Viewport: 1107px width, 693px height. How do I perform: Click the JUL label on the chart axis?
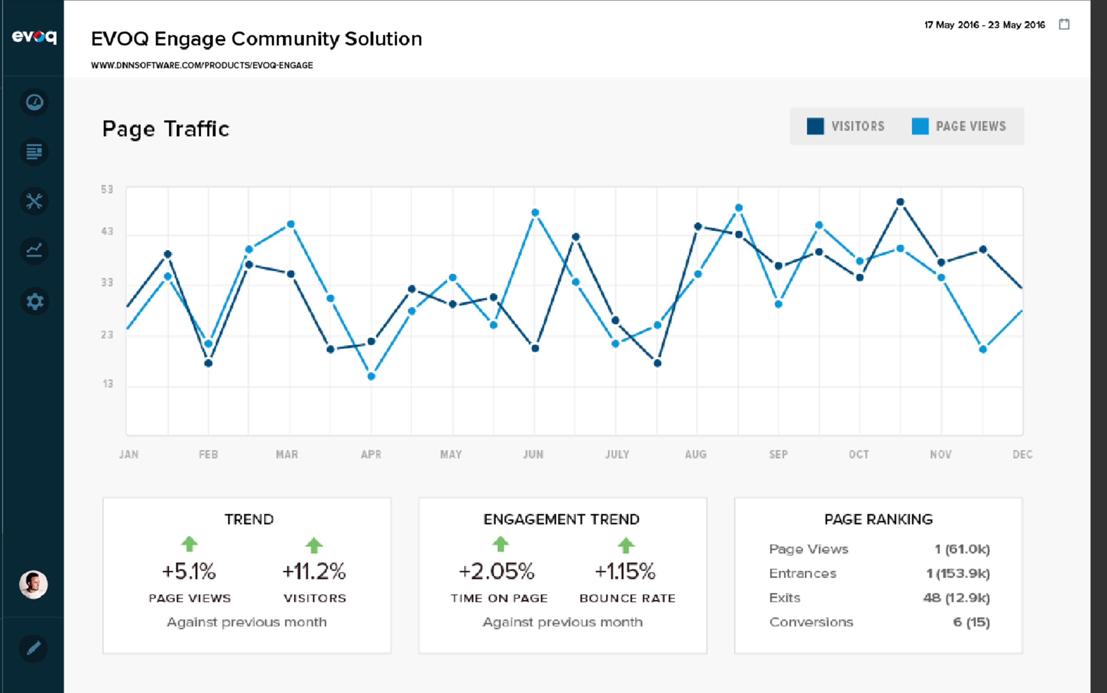point(617,454)
